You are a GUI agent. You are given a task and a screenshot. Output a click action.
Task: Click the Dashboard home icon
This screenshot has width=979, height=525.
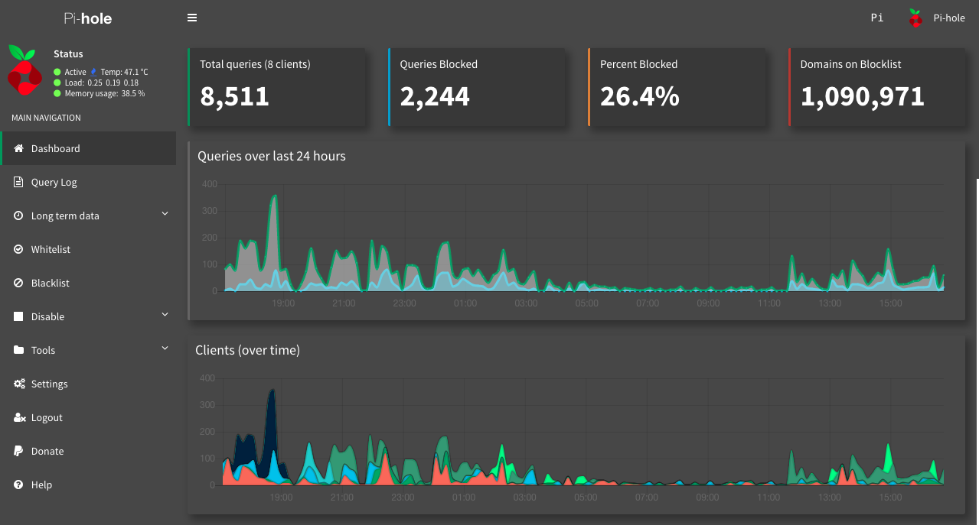pos(19,148)
